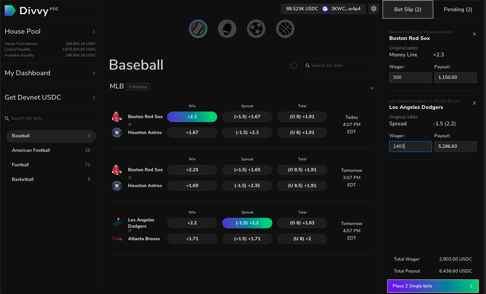Remove the Los Angeles Dodgers bet from slip
Screen dimensions: 486x294
474,103
